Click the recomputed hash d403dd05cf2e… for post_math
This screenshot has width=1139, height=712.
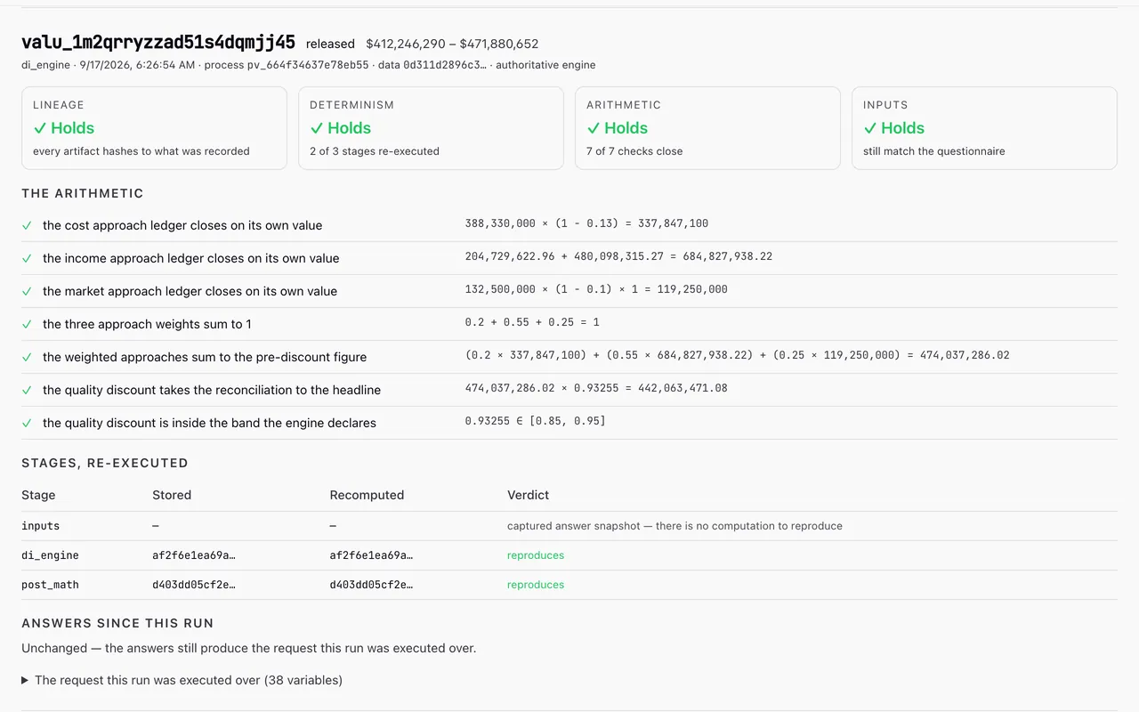click(x=371, y=585)
